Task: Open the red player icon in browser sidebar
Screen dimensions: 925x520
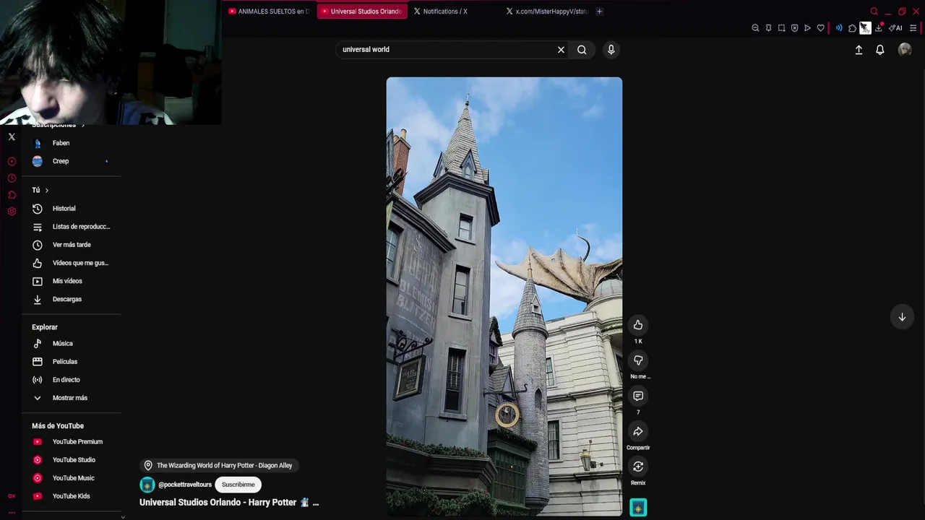Action: click(x=12, y=162)
